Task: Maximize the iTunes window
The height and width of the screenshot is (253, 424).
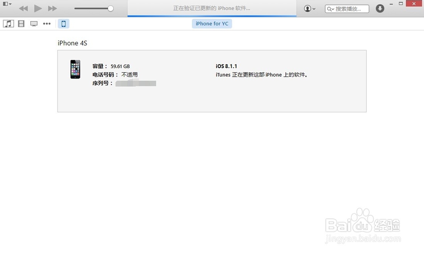Action: pos(401,3)
